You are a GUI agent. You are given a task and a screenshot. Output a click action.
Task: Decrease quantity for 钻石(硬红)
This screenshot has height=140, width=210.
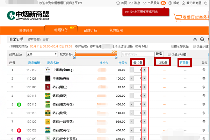pos(131,87)
